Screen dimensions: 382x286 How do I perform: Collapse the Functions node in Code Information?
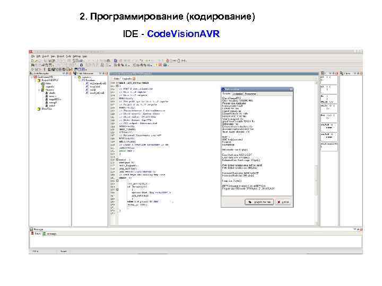click(x=80, y=80)
